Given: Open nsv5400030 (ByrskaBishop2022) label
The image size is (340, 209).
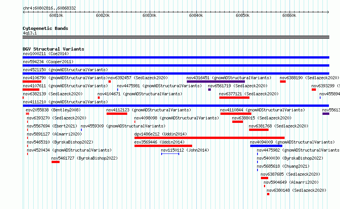Looking at the screenshot, I should click(290, 158).
